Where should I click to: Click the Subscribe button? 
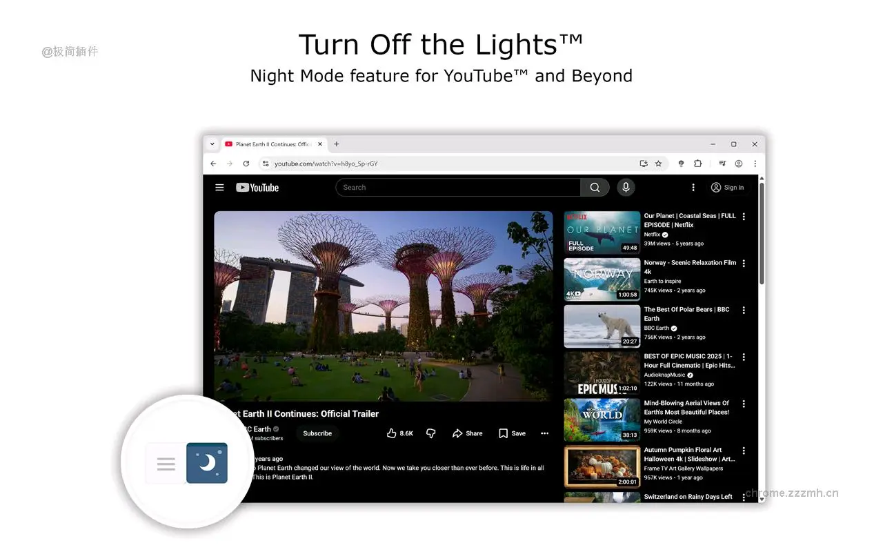(317, 433)
